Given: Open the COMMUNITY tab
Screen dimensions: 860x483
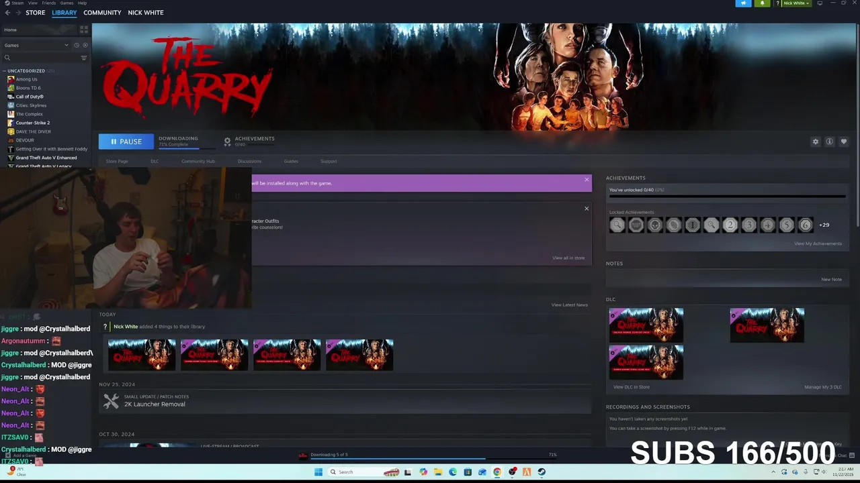Looking at the screenshot, I should 102,13.
